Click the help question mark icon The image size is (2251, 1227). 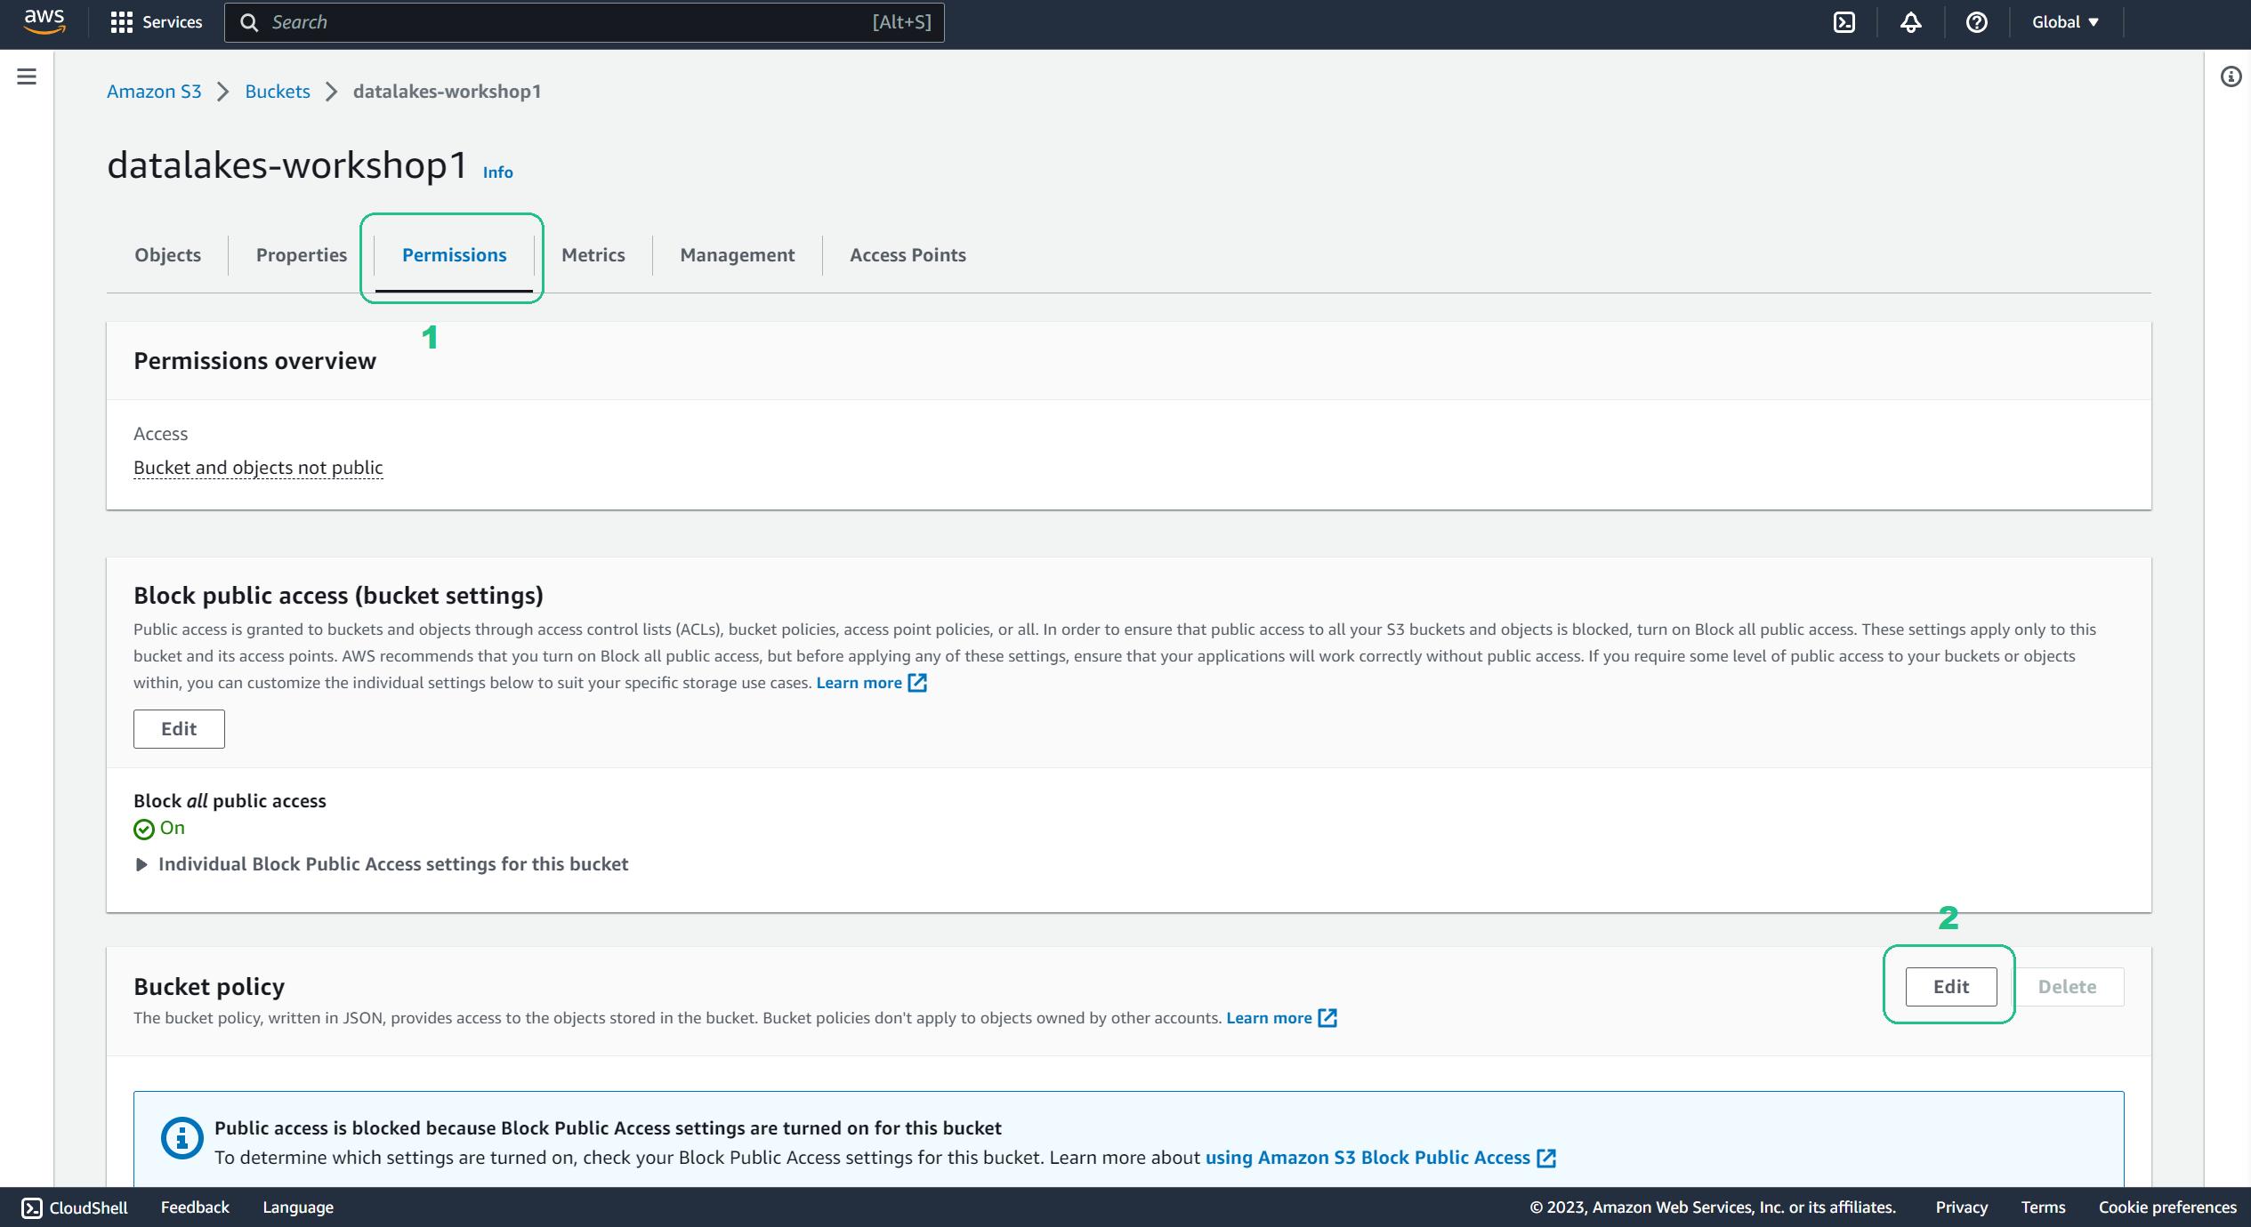pos(1976,22)
